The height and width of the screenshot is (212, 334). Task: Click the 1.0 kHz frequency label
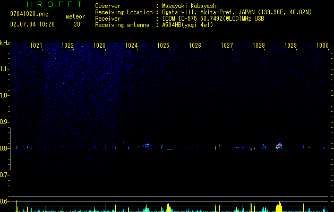[x=4, y=95]
